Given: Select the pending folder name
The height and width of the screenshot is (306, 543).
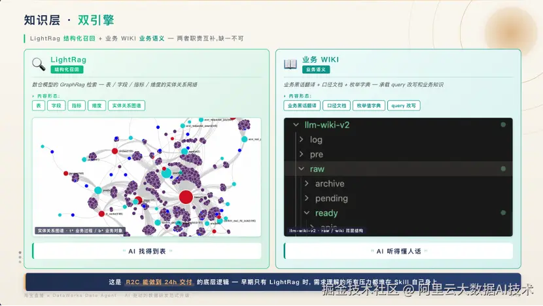Looking at the screenshot, I should click(x=332, y=198).
